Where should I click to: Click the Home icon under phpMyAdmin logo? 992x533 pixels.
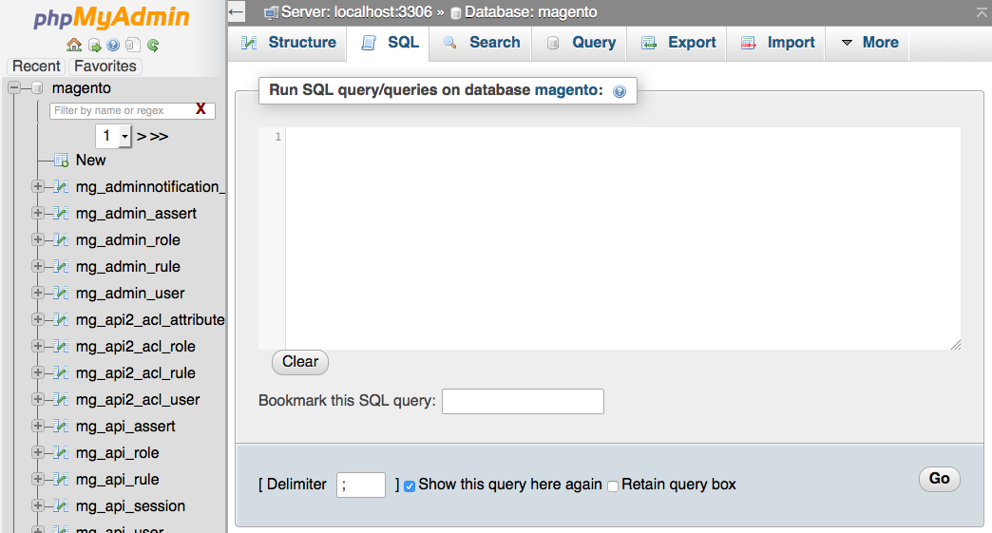click(x=74, y=45)
